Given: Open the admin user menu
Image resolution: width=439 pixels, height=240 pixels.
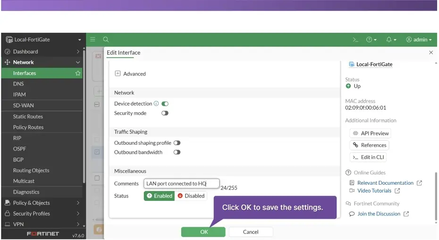Looking at the screenshot, I should [419, 40].
